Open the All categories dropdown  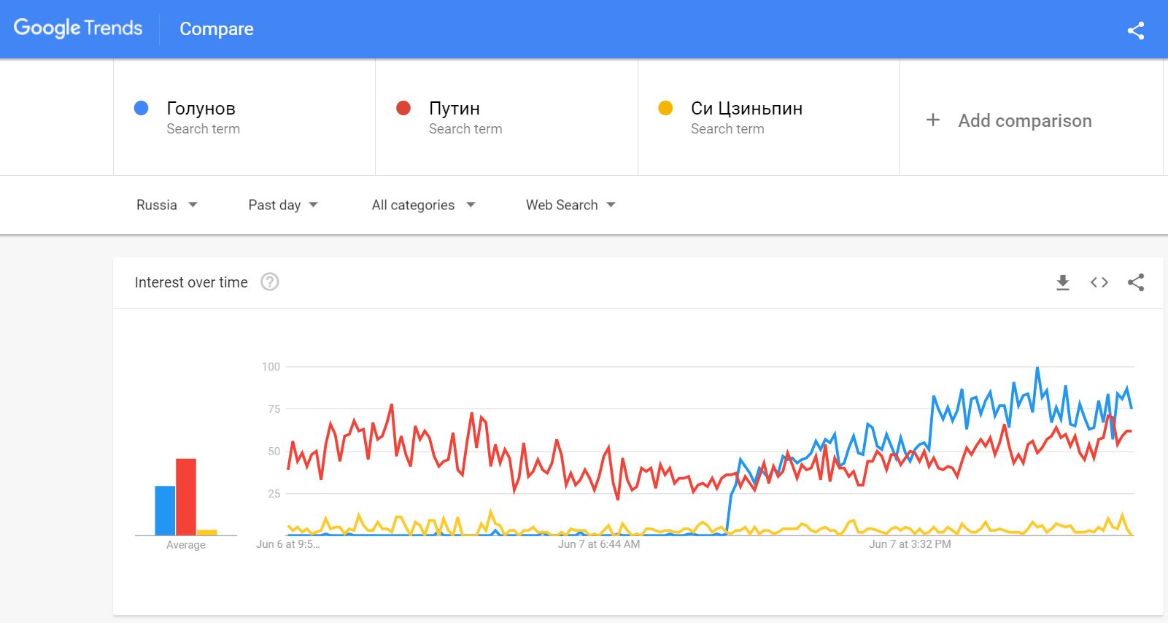pos(423,205)
